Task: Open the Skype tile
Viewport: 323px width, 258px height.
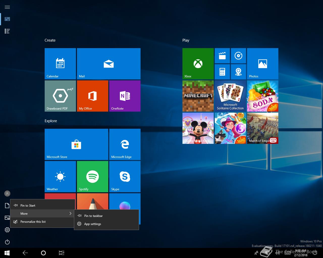Action: (125, 177)
